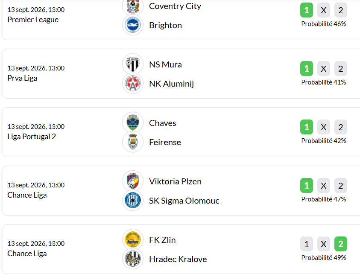
Task: Open the NS Mura team logo
Action: [x=133, y=64]
